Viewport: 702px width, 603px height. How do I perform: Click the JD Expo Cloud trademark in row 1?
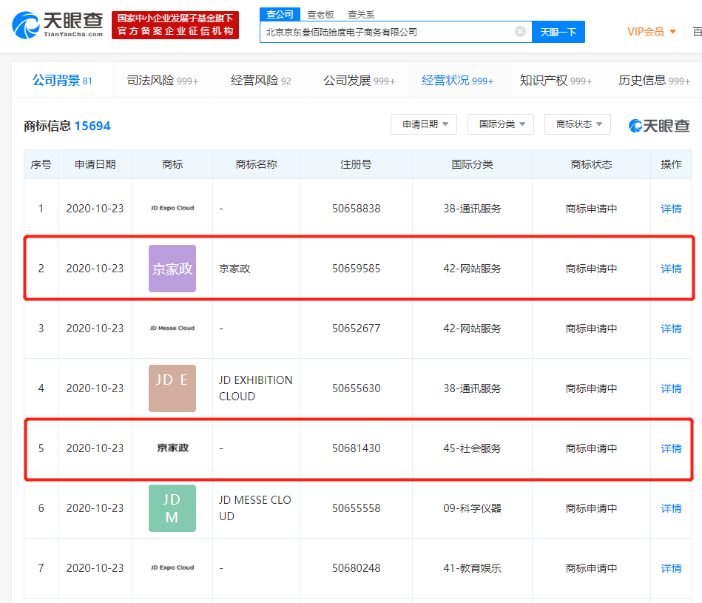click(172, 208)
